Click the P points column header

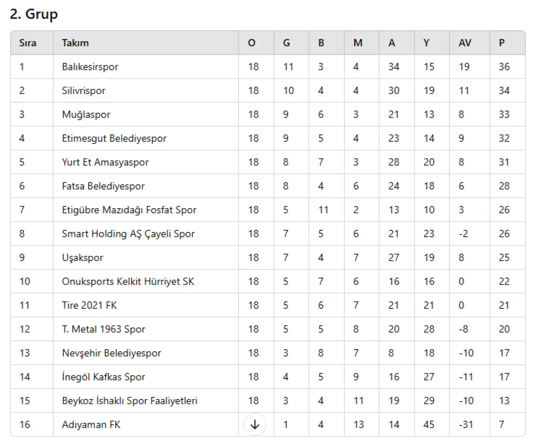click(x=502, y=43)
